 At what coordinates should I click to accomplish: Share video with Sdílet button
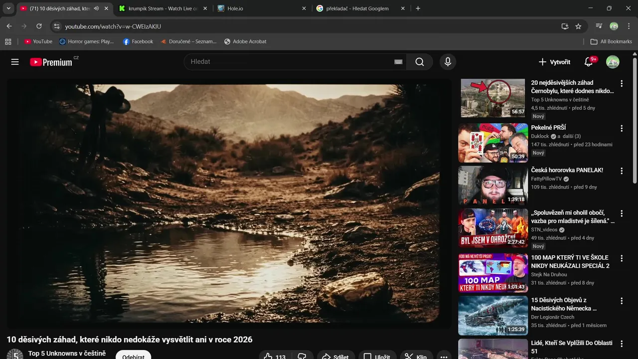(x=336, y=357)
